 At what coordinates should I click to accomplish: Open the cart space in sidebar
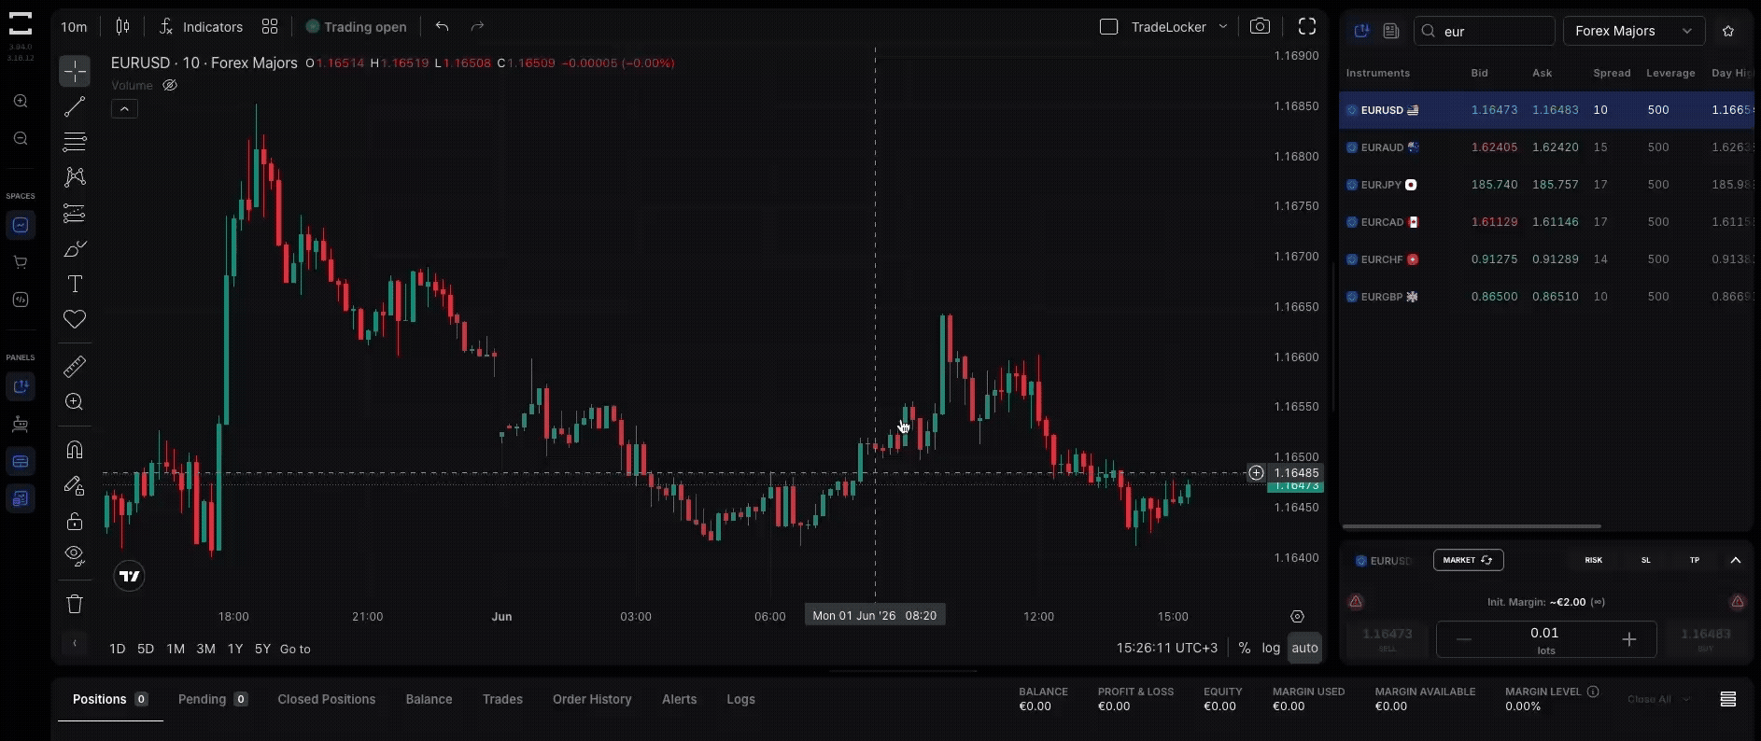point(21,262)
